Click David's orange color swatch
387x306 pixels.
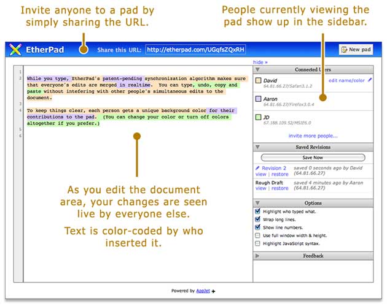[x=258, y=80]
